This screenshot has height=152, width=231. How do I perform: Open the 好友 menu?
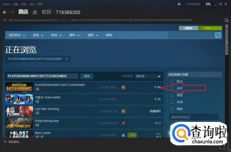click(x=24, y=4)
